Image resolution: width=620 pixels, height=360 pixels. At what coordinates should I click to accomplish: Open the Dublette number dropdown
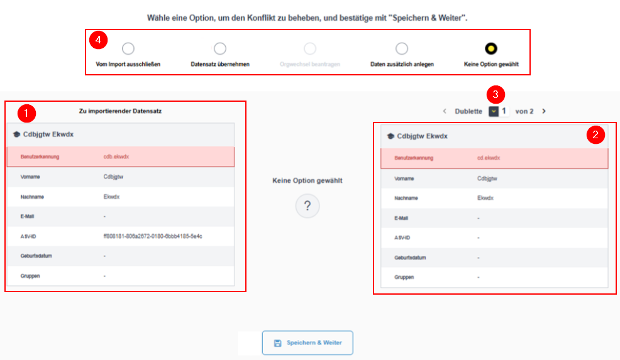point(494,111)
